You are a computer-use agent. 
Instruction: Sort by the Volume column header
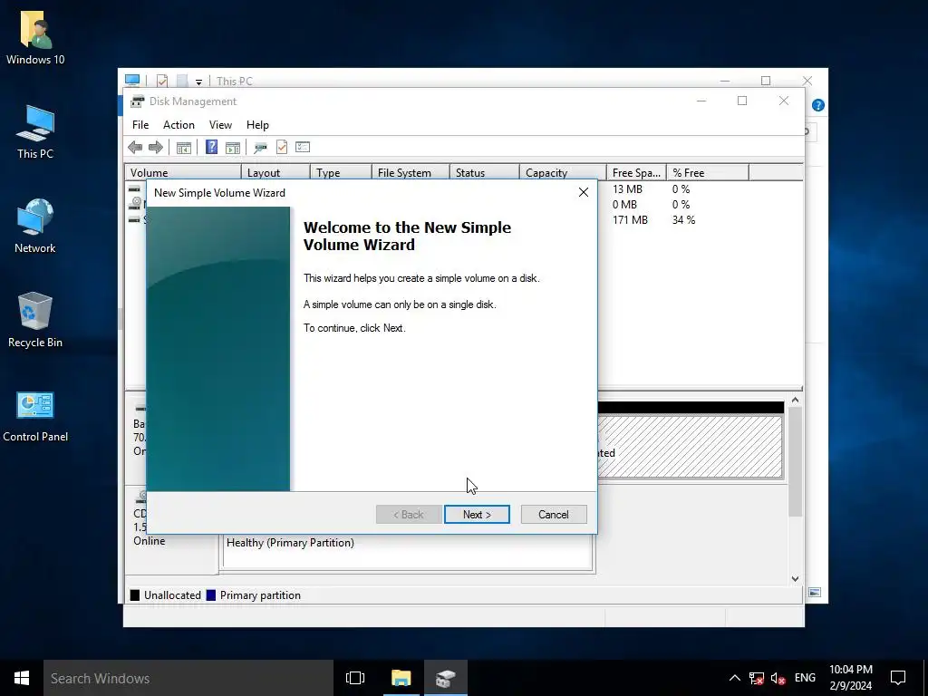pyautogui.click(x=183, y=173)
